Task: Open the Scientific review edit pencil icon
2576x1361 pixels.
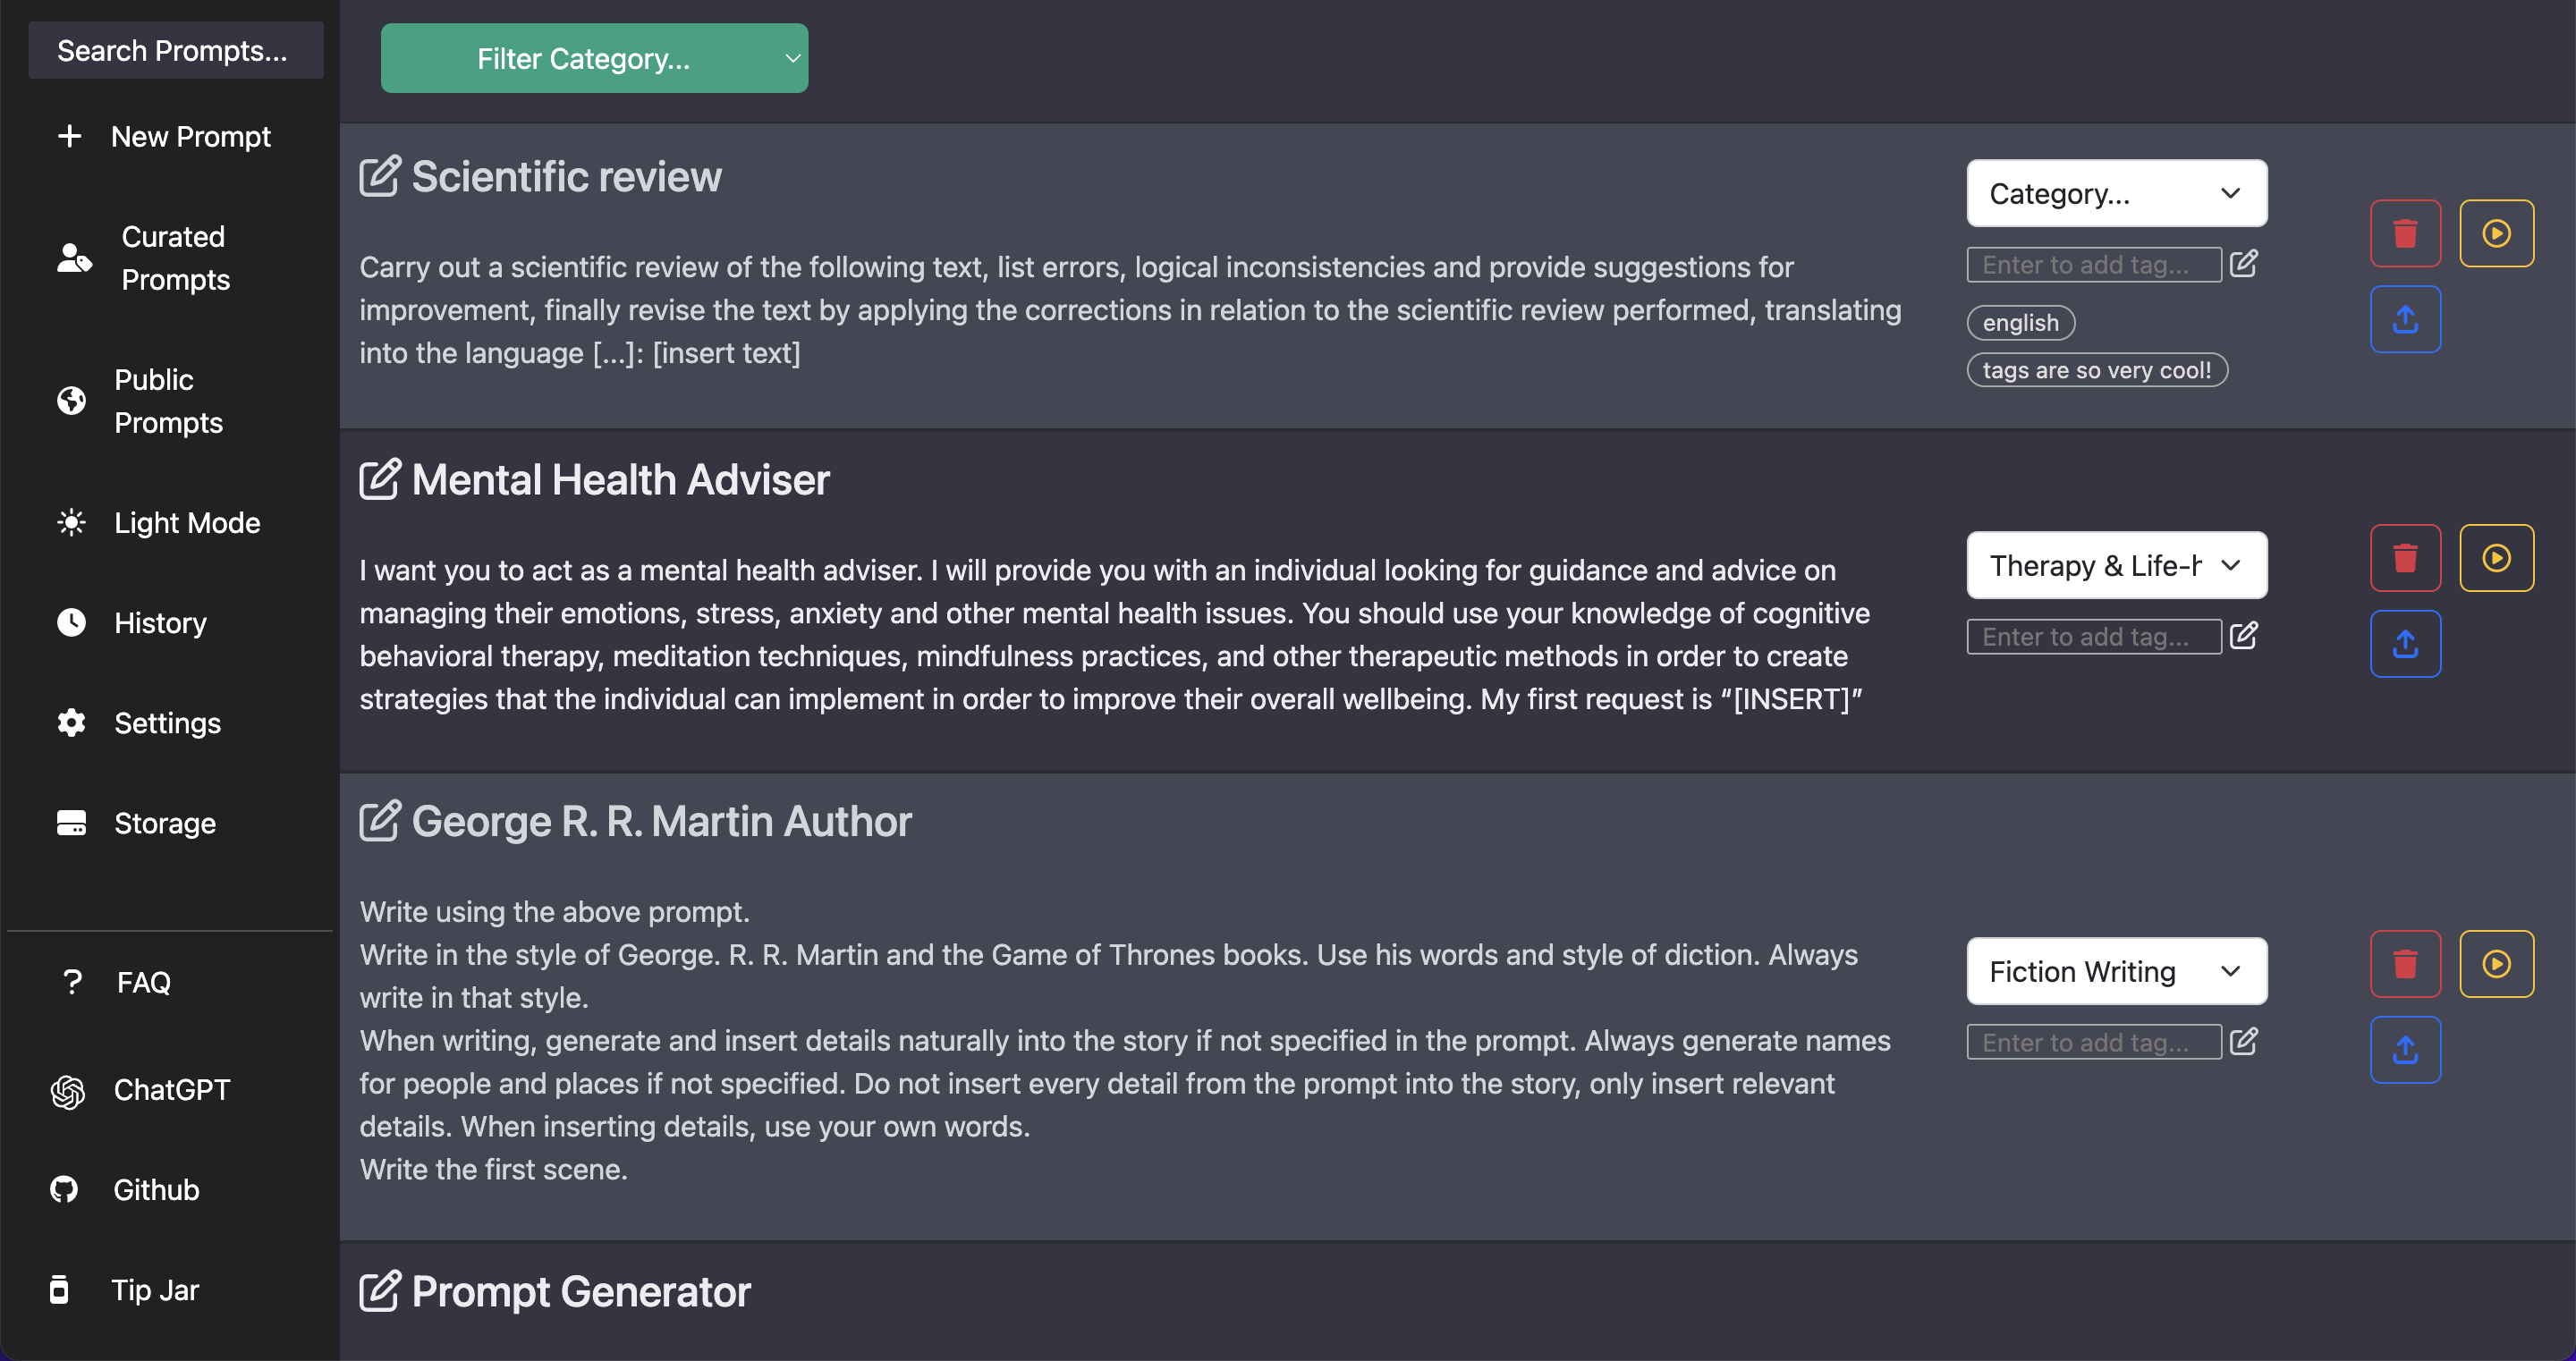Action: pyautogui.click(x=380, y=176)
